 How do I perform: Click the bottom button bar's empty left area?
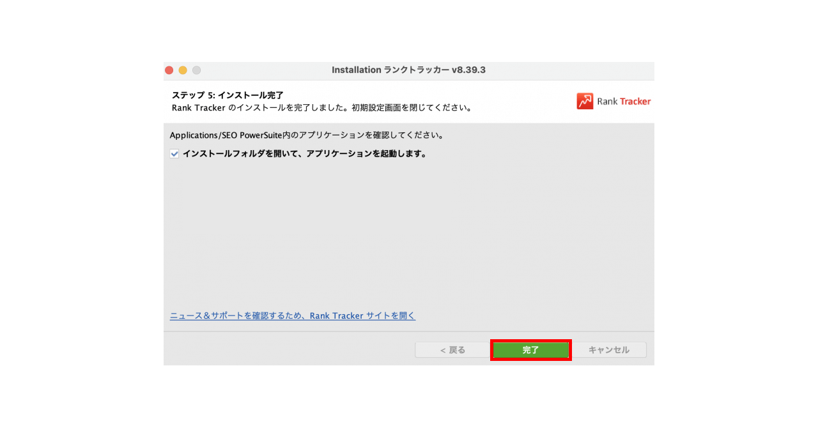click(x=288, y=349)
